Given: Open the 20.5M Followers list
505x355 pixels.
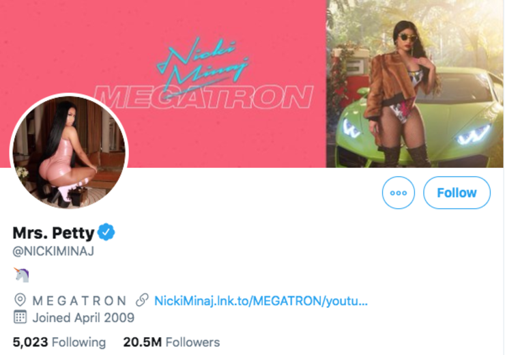Looking at the screenshot, I should click(x=171, y=342).
